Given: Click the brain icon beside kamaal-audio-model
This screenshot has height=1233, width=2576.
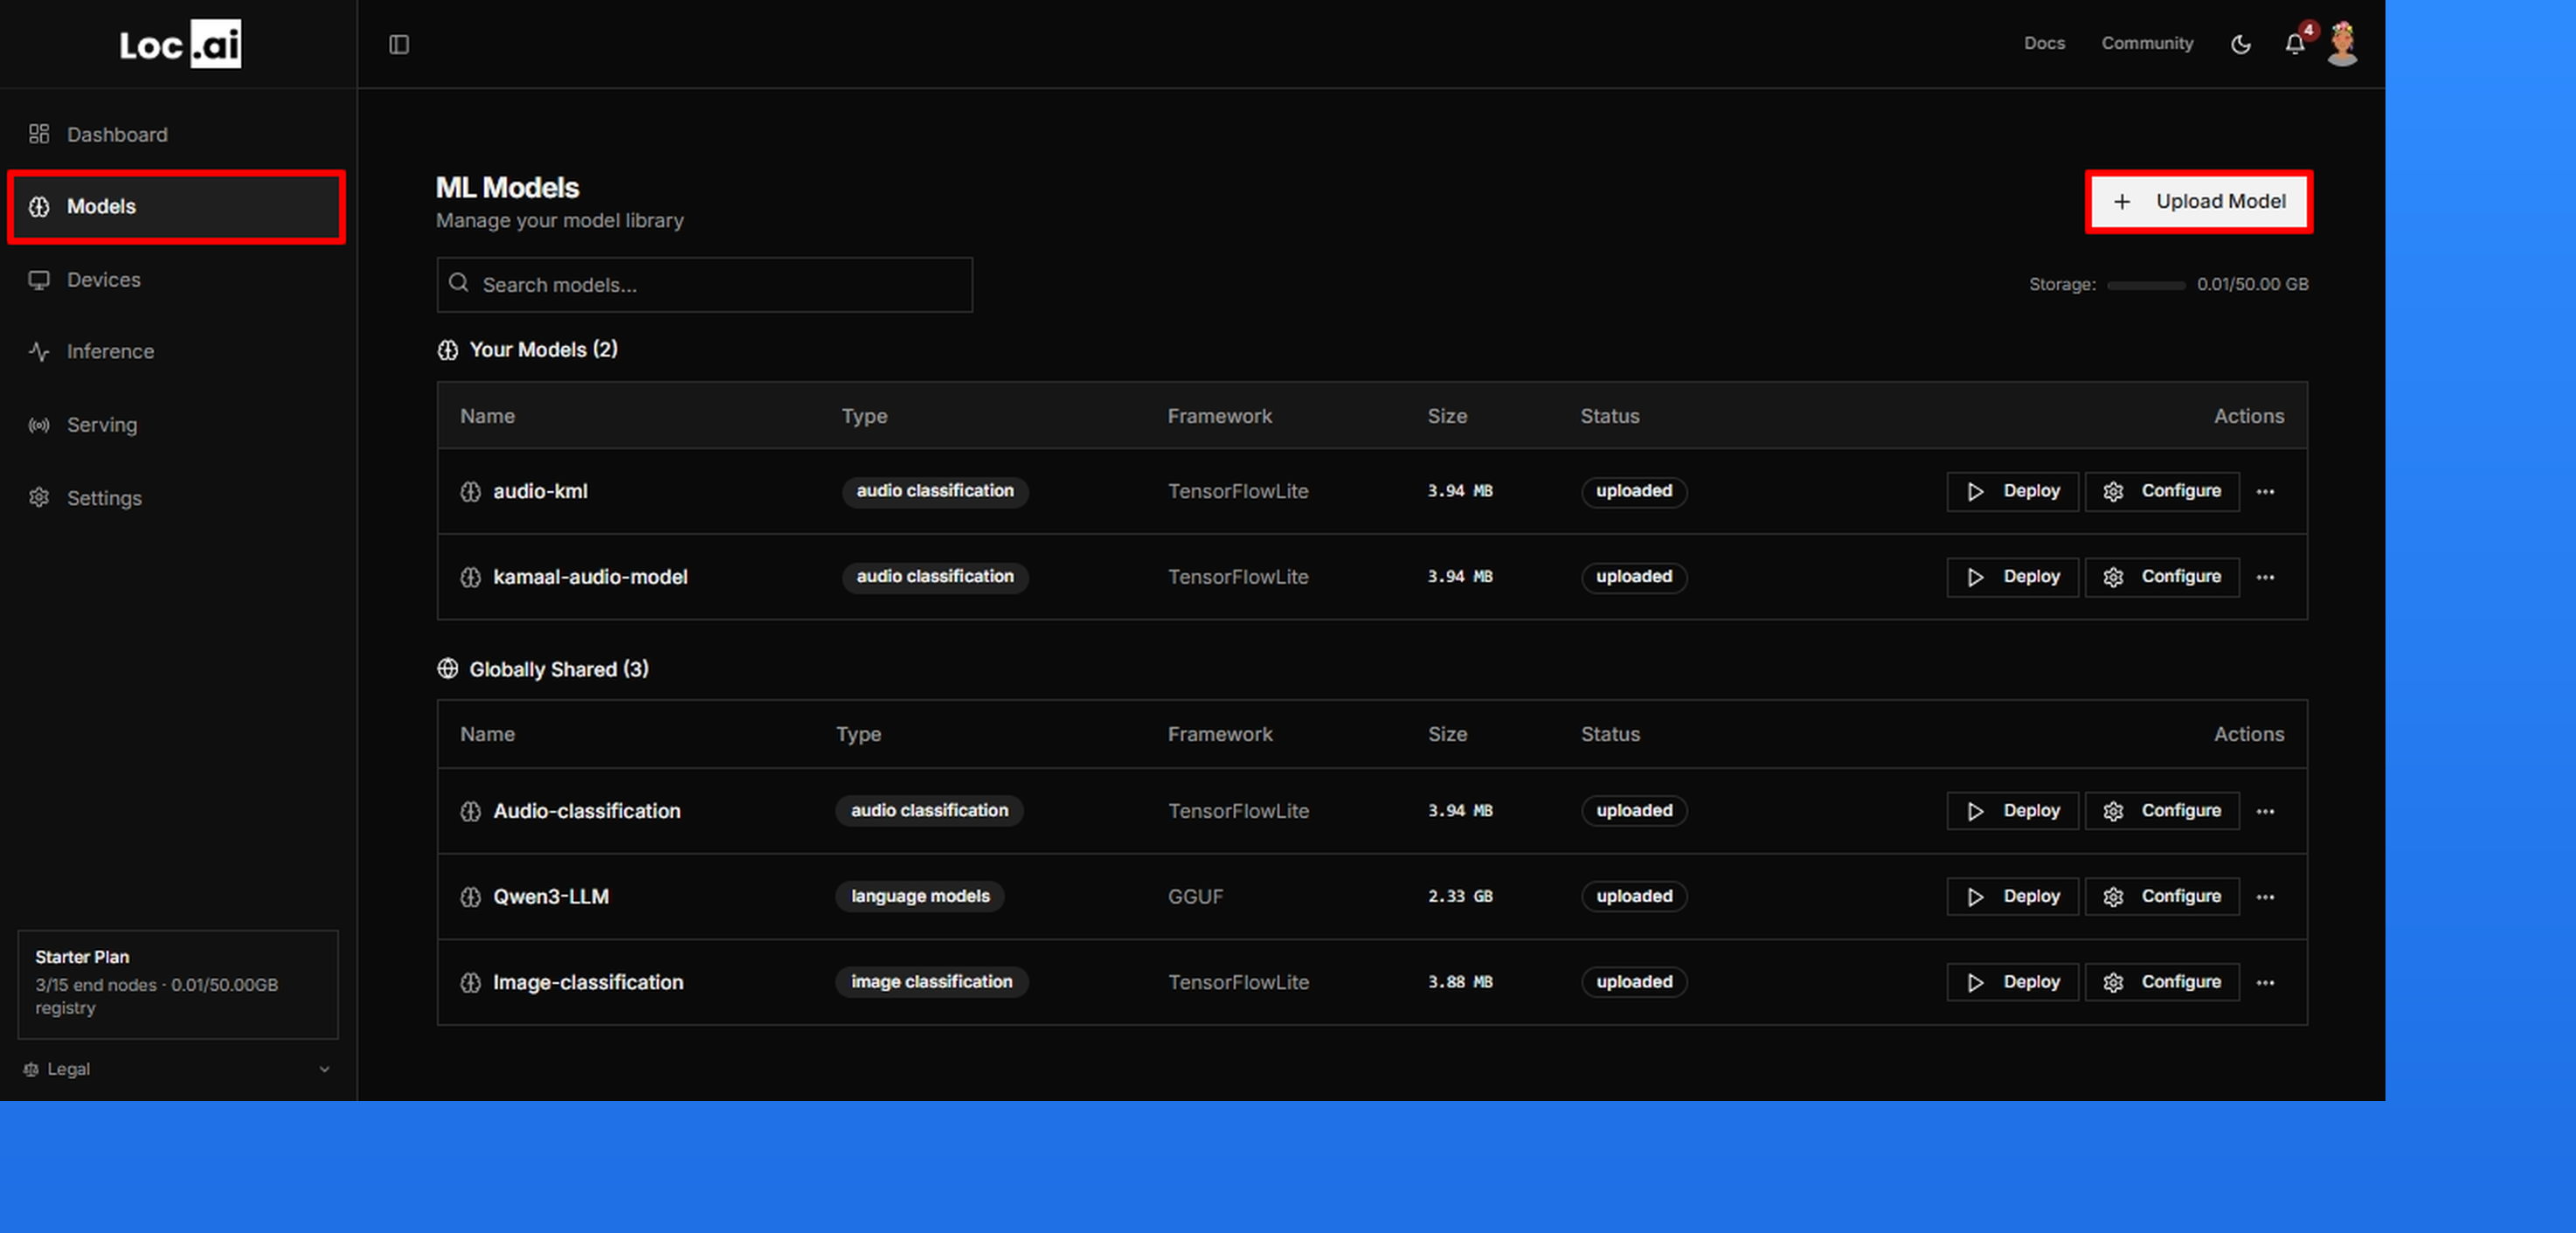Looking at the screenshot, I should click(x=470, y=577).
